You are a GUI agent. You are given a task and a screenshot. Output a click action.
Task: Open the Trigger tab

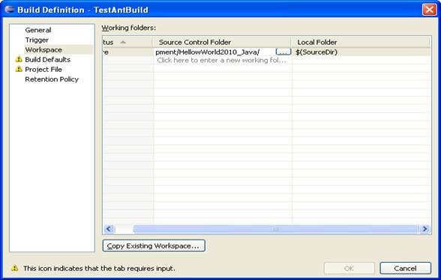37,40
